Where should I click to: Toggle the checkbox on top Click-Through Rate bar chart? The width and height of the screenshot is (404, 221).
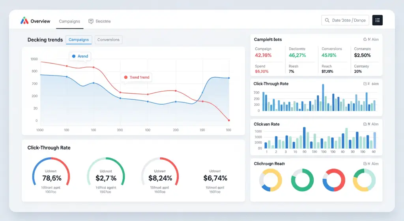[365, 84]
